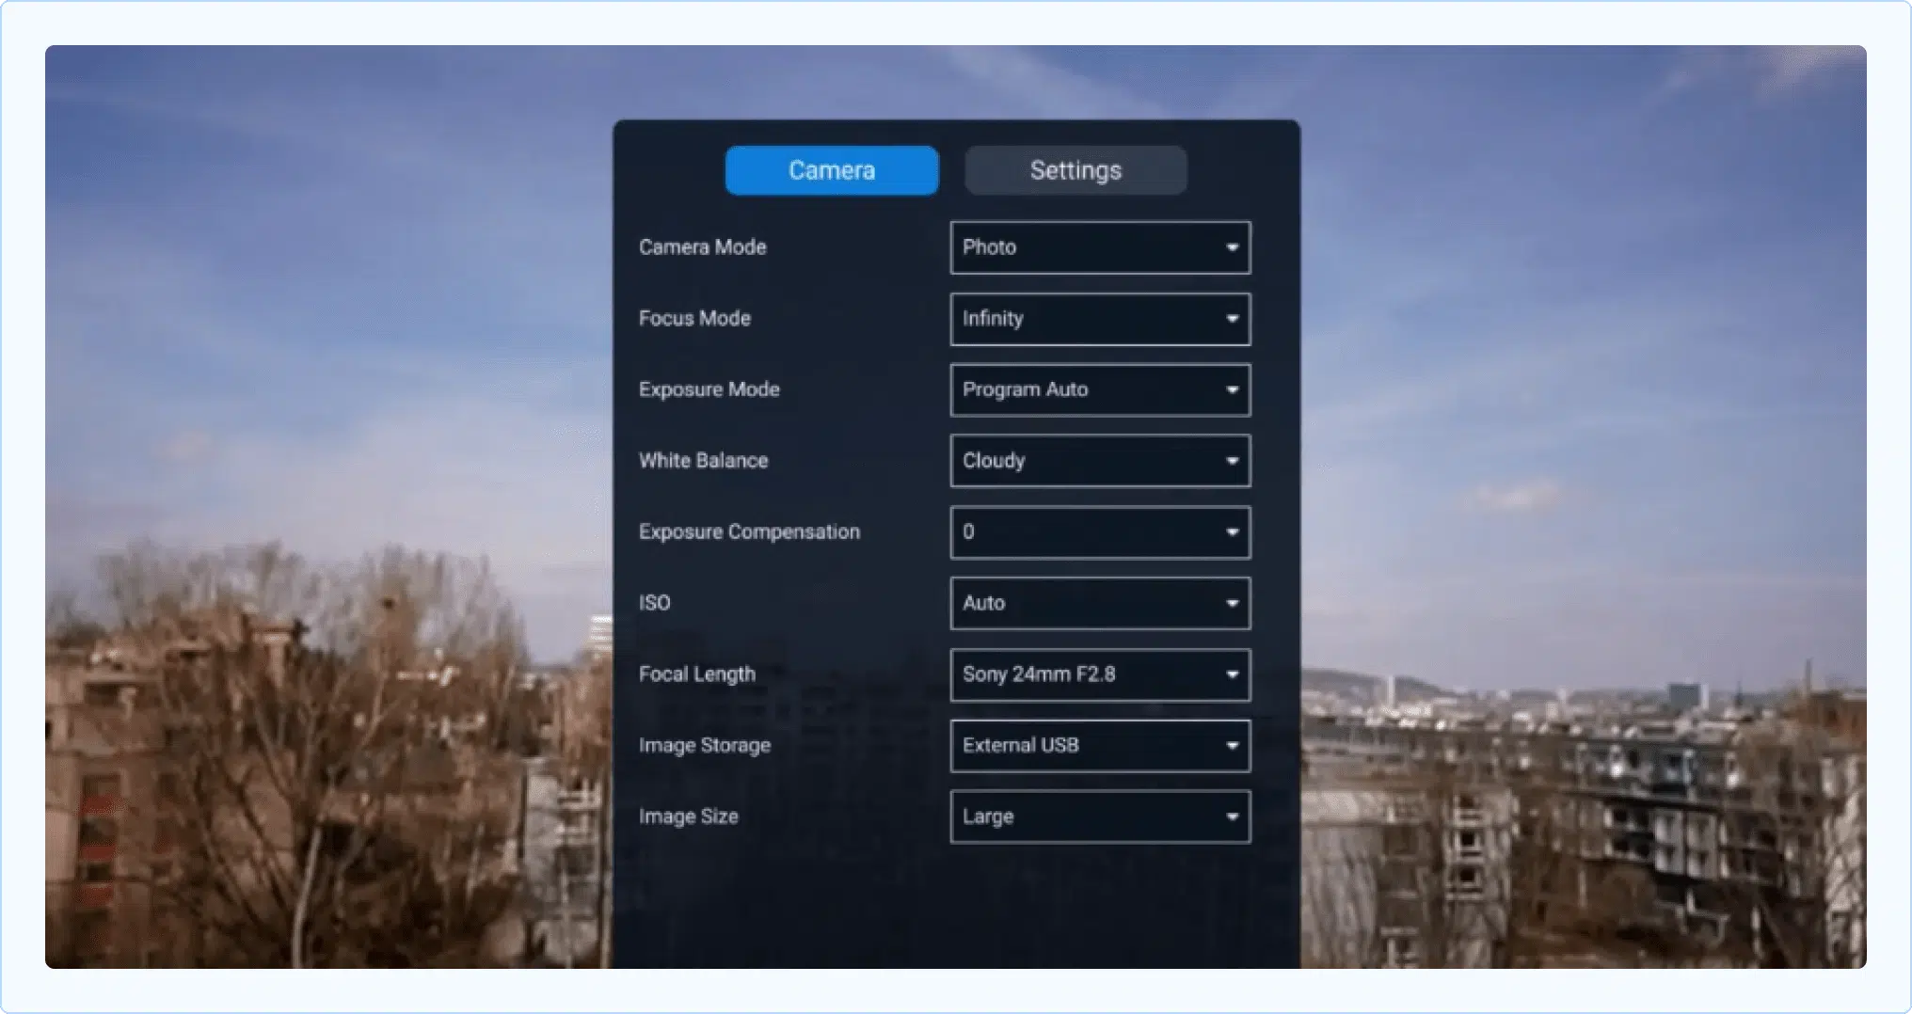Open the Settings tab

point(1075,170)
